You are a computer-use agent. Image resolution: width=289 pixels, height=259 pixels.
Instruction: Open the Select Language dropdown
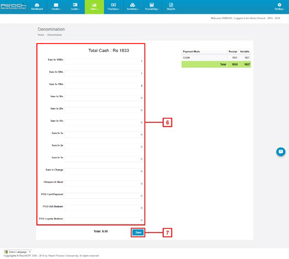pyautogui.click(x=18, y=252)
